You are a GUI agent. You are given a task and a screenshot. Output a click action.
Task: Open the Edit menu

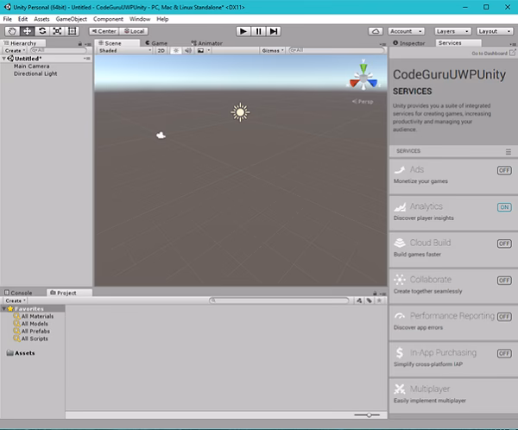click(22, 19)
